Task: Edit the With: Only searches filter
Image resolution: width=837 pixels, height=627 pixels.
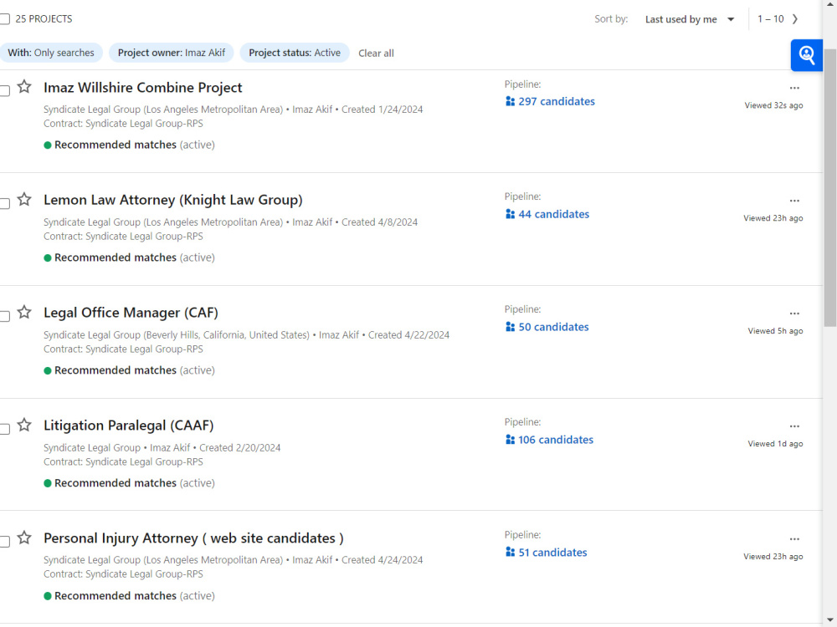Action: point(51,53)
